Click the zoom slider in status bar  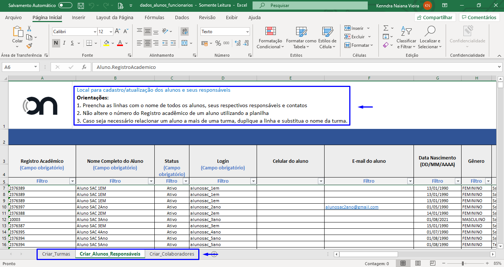coord(463,264)
